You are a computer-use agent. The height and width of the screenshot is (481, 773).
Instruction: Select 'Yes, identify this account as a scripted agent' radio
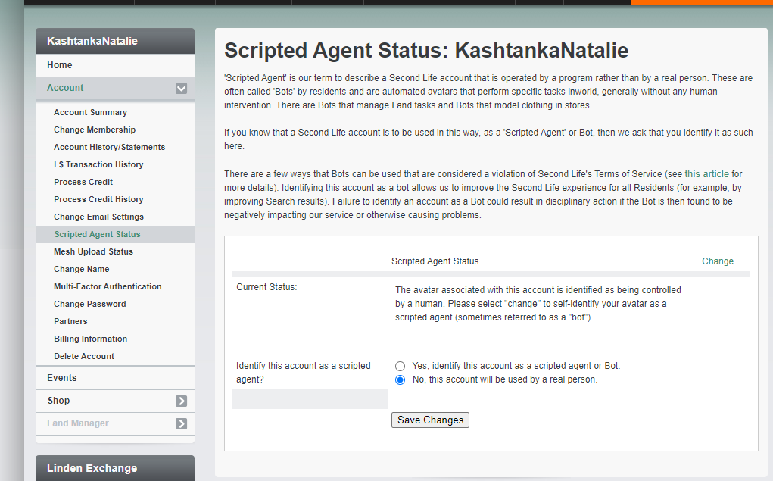[400, 366]
